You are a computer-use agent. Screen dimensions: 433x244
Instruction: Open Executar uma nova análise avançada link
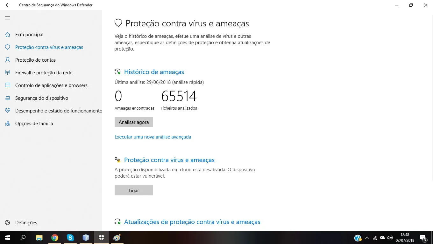[153, 137]
